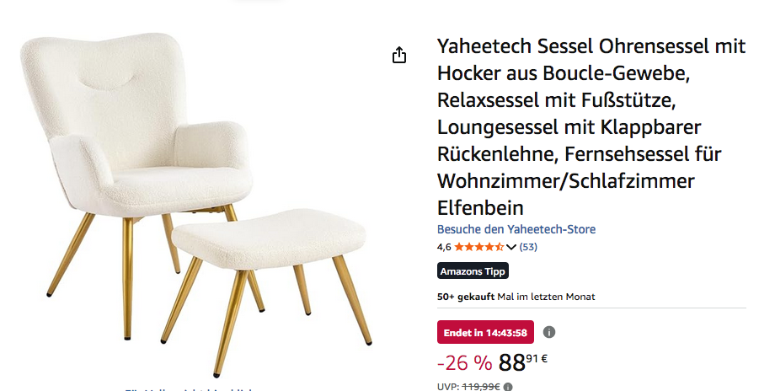Click the orange star rating icons
This screenshot has width=759, height=391.
click(x=478, y=247)
